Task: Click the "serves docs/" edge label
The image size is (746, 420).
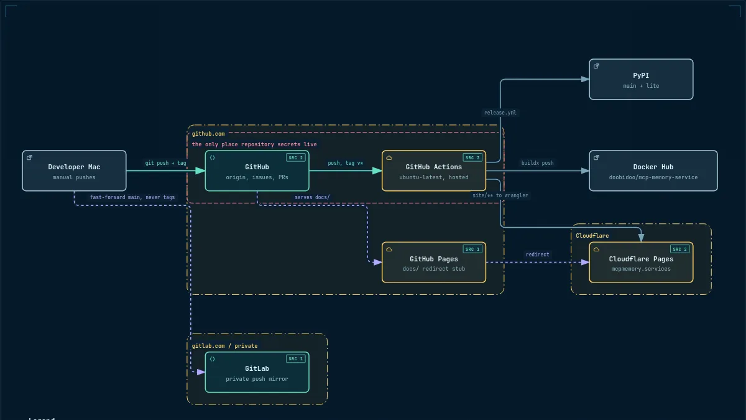Action: click(312, 197)
